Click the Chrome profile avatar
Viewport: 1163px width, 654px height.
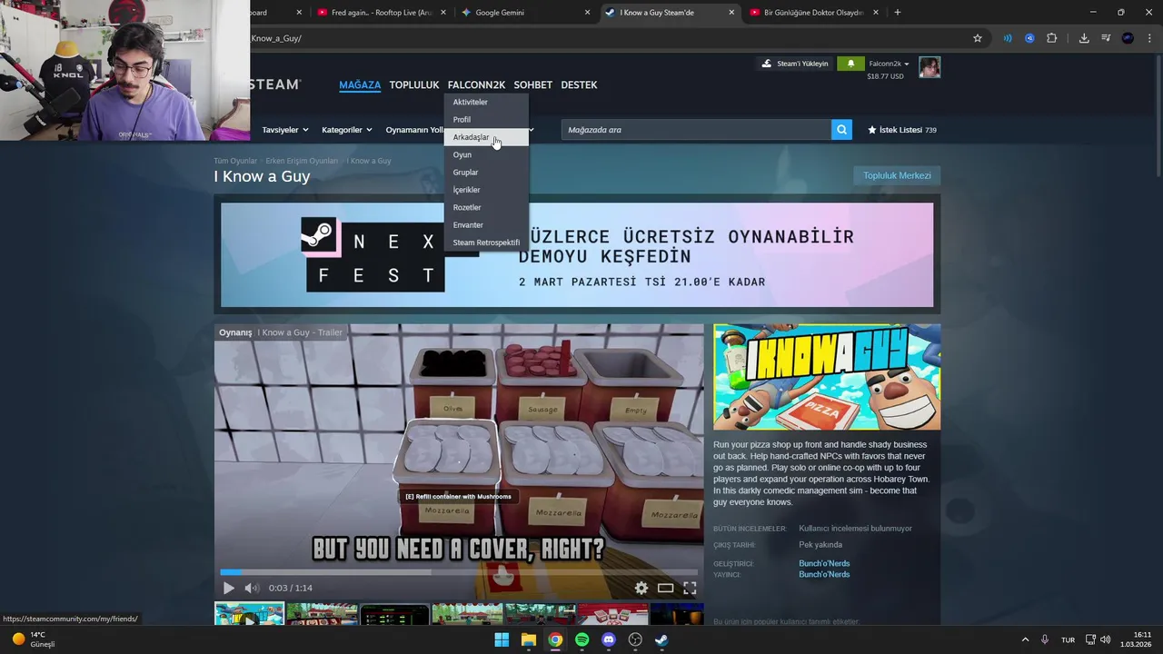(x=1128, y=38)
